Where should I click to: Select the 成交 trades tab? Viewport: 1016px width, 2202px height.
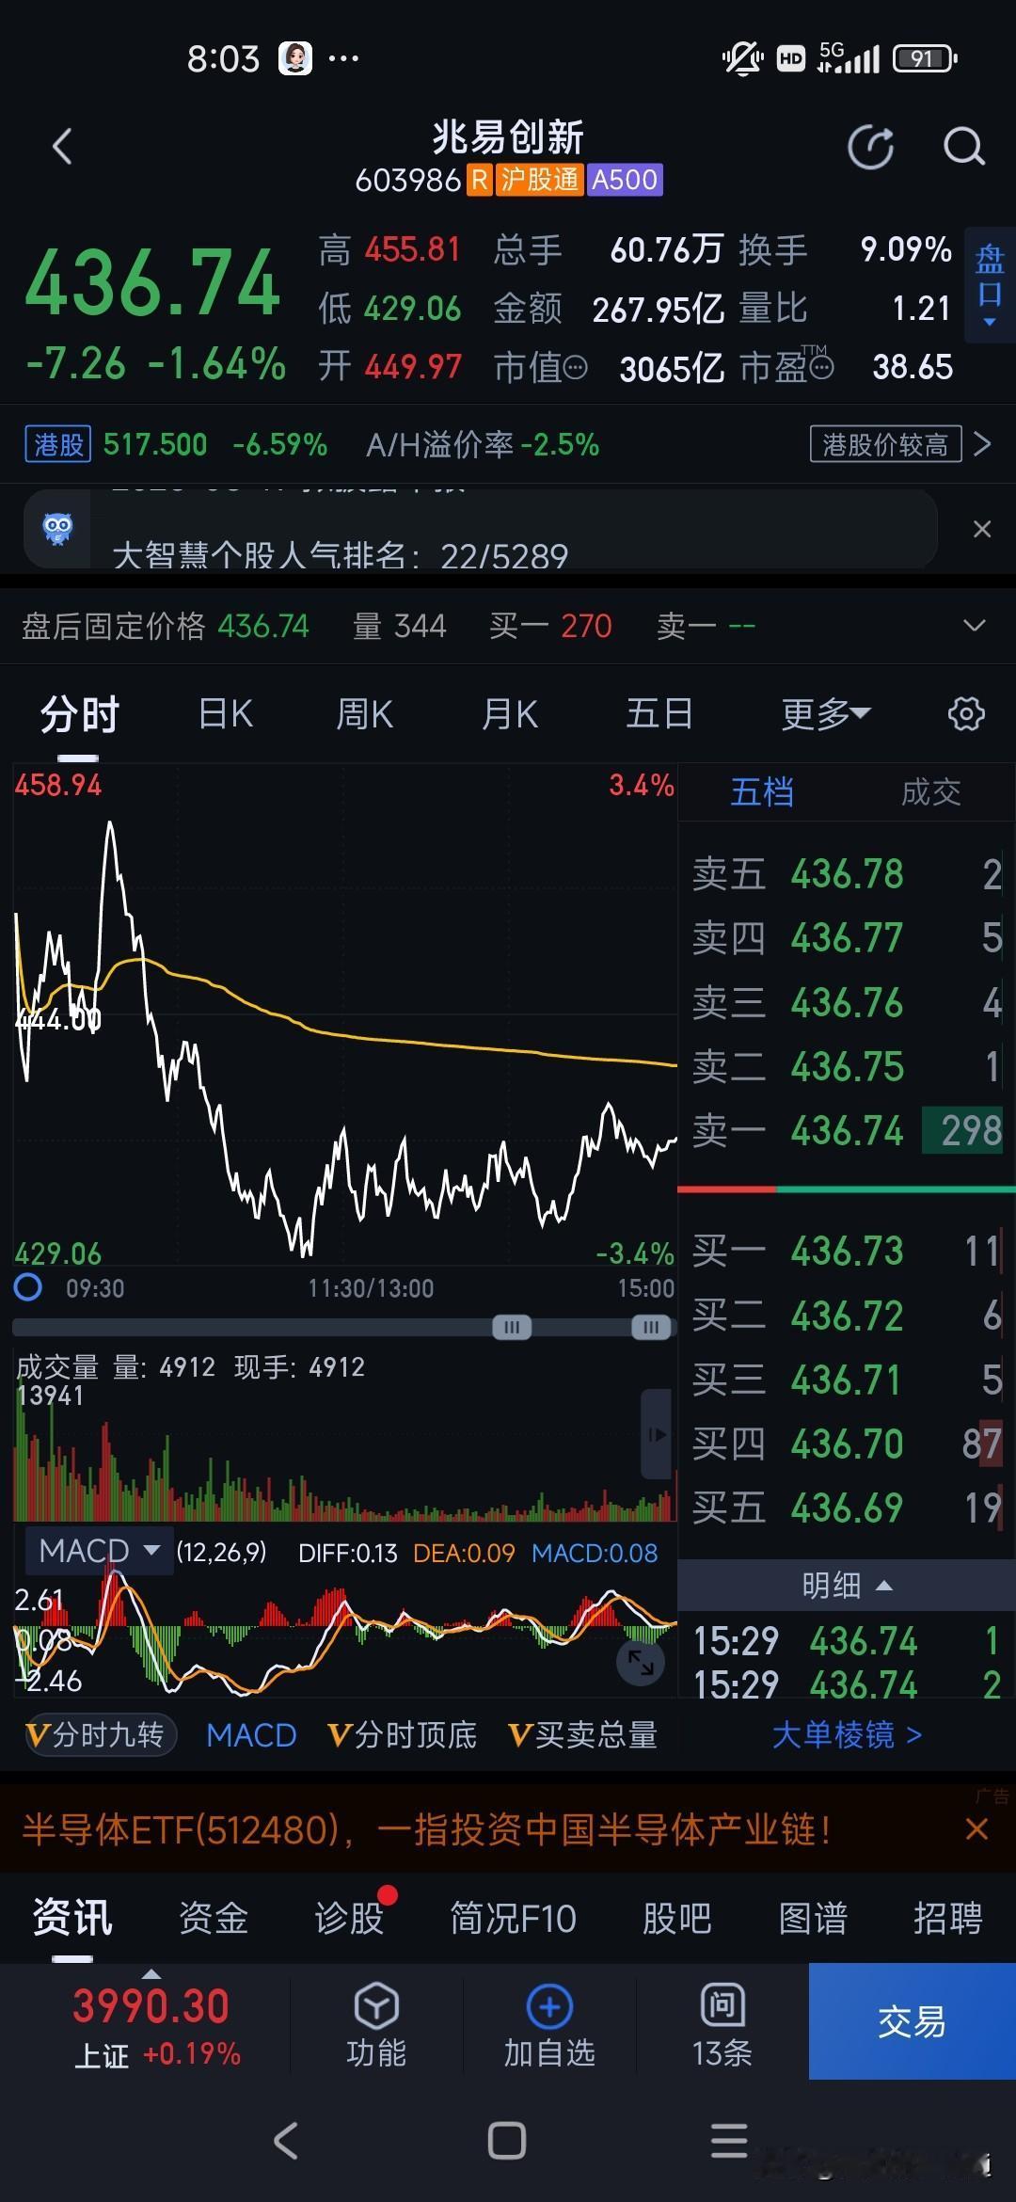931,792
